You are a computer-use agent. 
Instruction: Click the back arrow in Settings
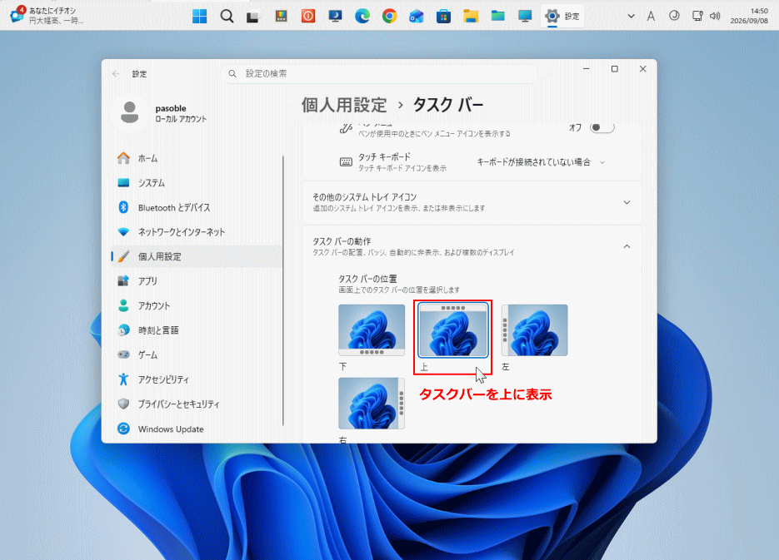116,73
